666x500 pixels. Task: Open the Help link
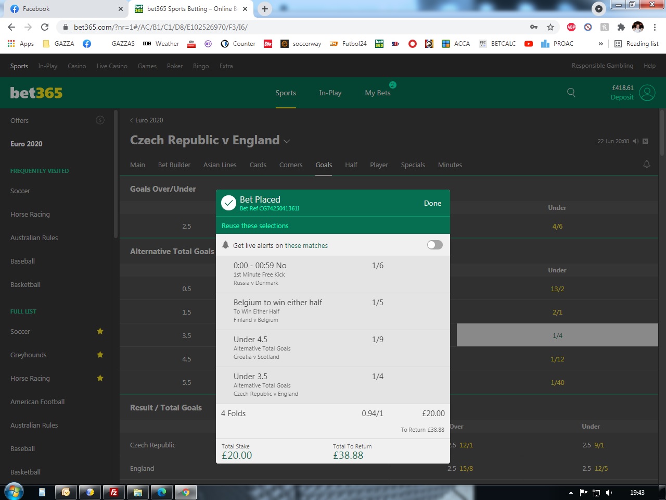tap(649, 66)
